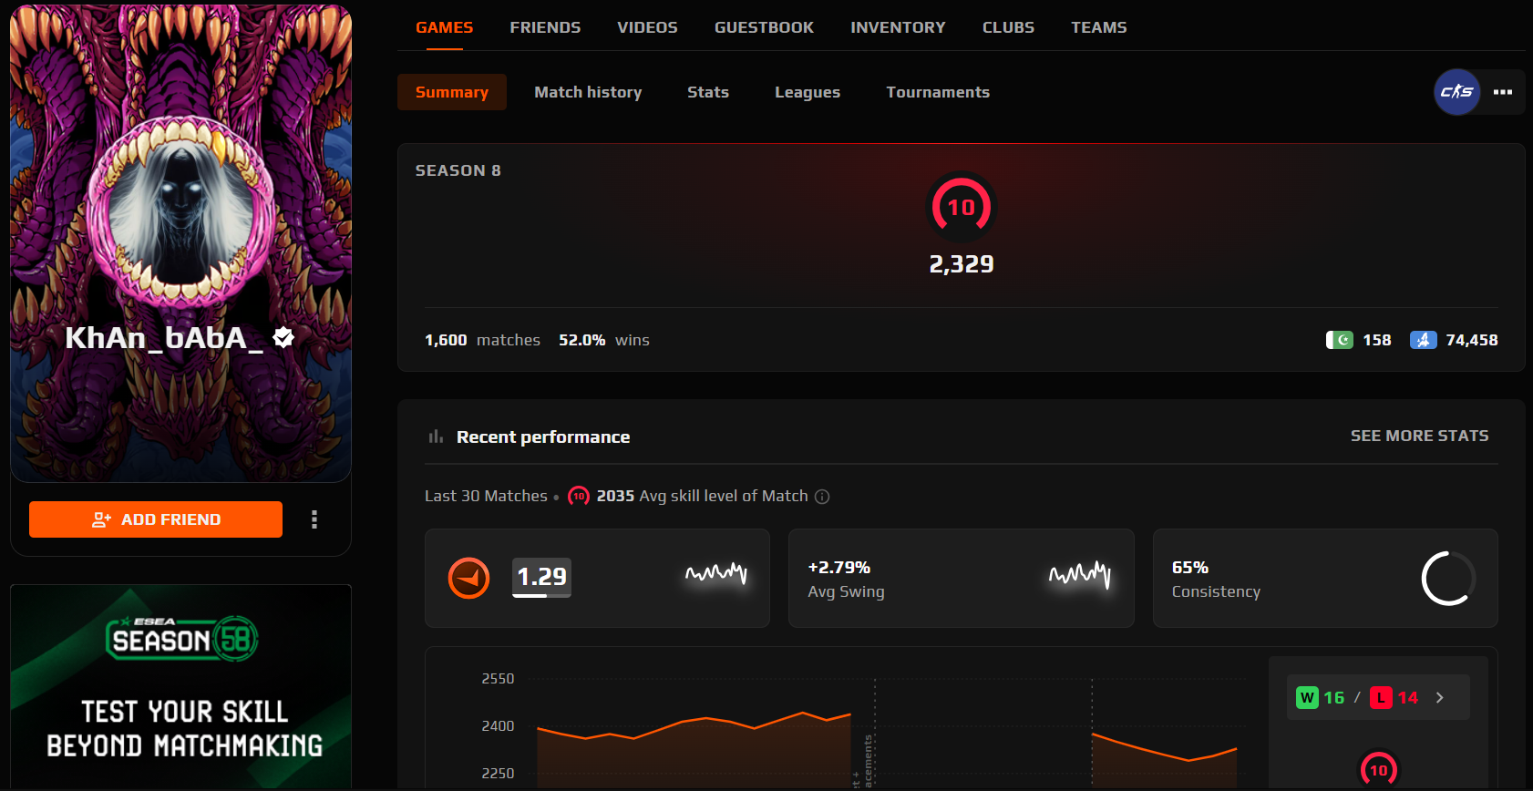Open the FRIENDS tab
This screenshot has width=1533, height=791.
(545, 27)
